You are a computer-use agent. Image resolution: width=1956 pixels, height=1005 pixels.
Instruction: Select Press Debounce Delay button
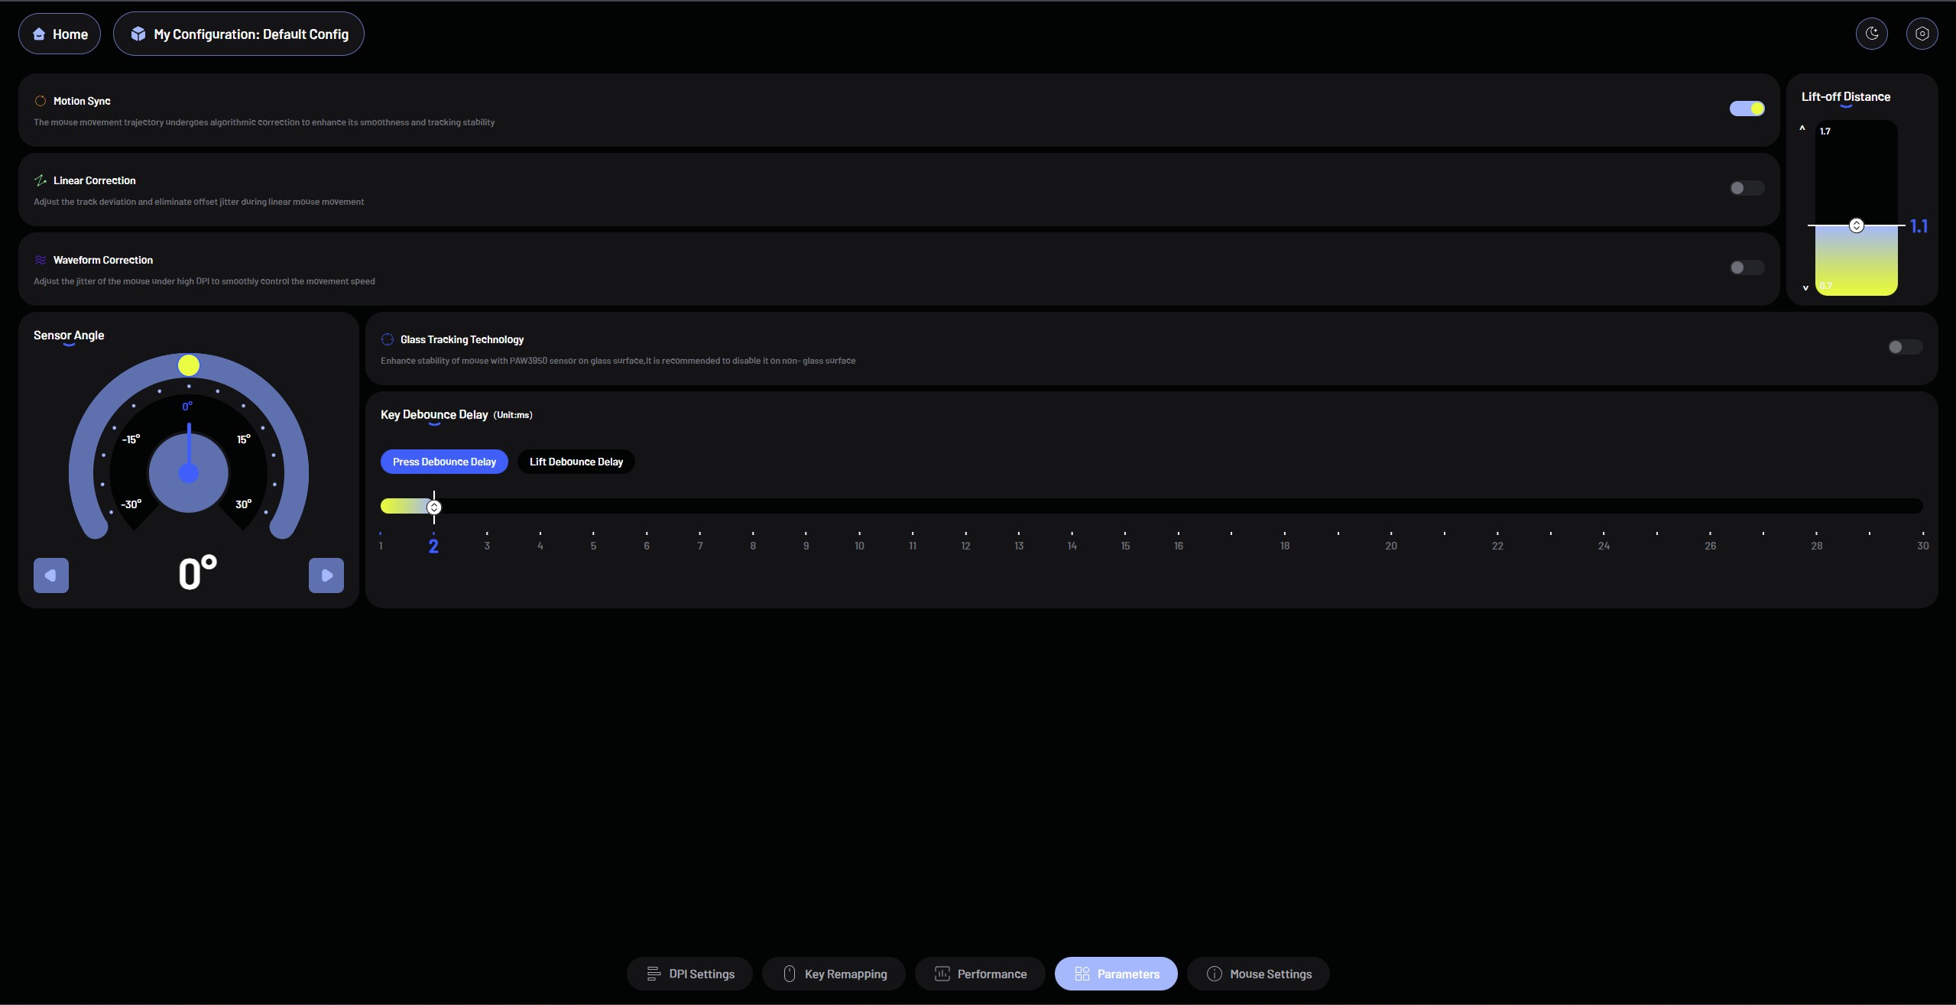click(444, 462)
